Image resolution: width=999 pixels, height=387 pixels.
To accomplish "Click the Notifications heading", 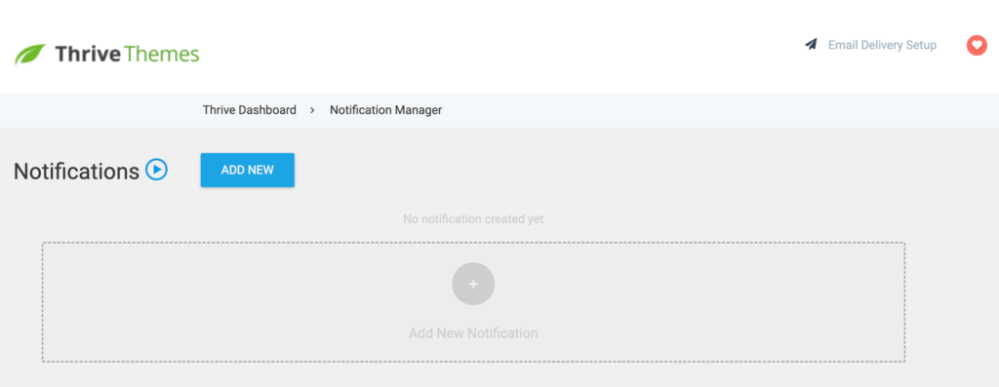I will 76,172.
